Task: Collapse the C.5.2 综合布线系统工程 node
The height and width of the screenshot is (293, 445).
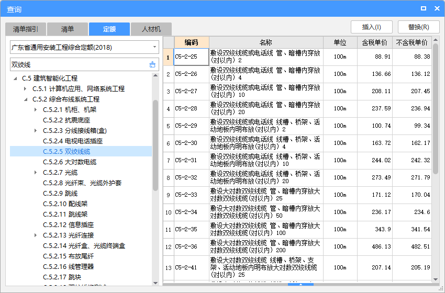Action: point(26,99)
